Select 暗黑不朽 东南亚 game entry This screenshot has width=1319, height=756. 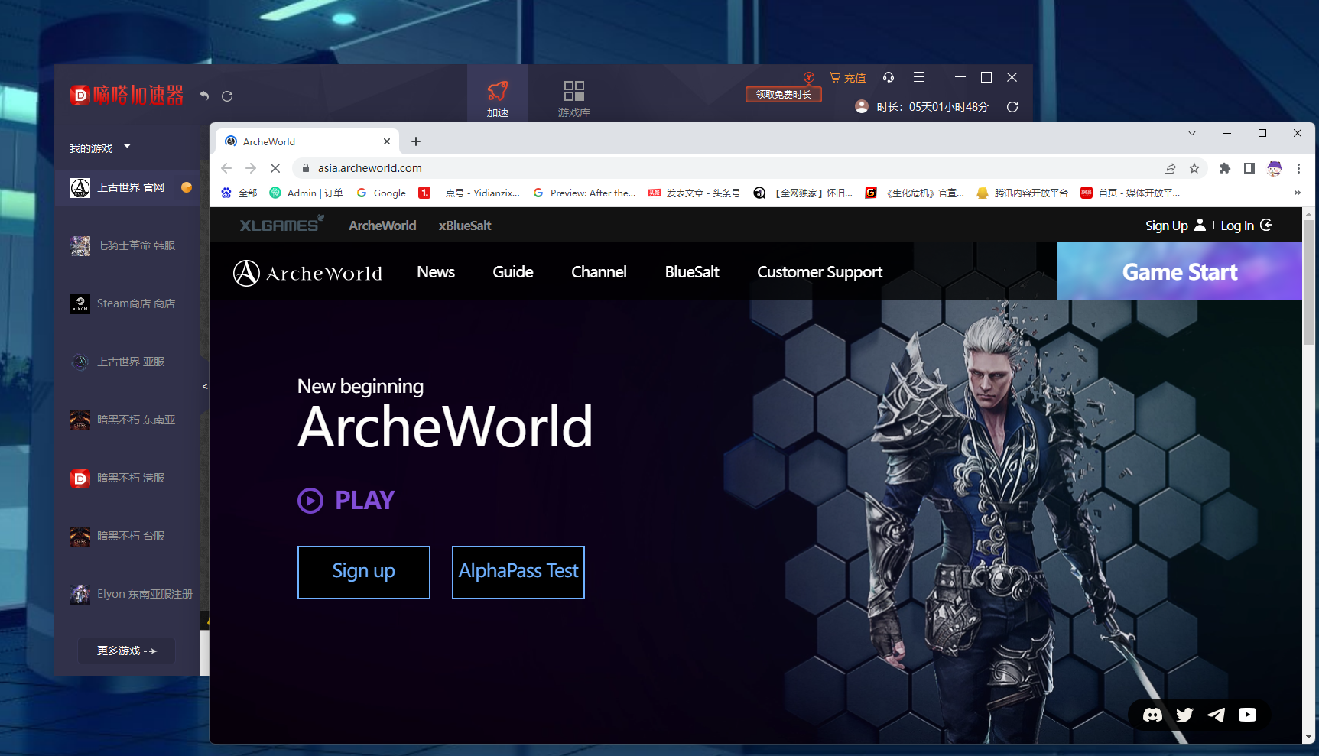[x=128, y=420]
